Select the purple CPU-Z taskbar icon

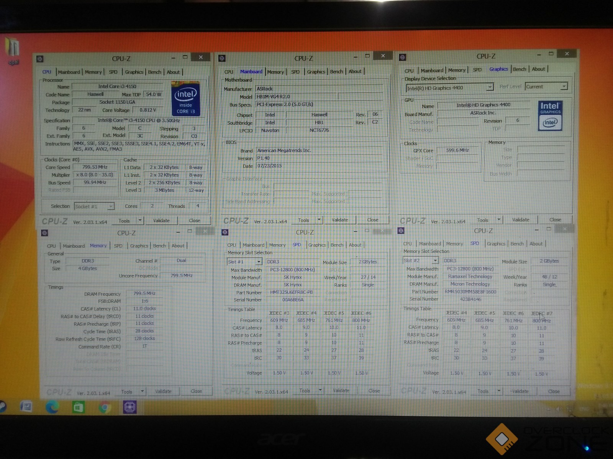129,407
